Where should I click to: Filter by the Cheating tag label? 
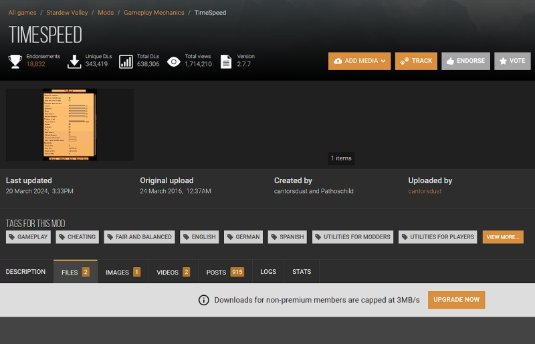(x=82, y=237)
